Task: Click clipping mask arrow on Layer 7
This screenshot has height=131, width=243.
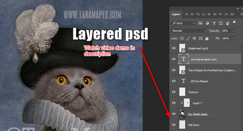Action: (182, 103)
